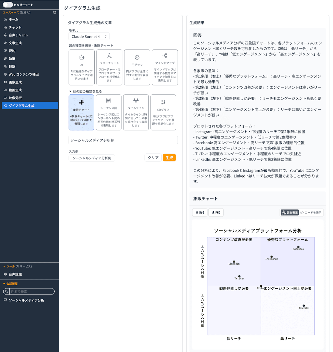Image resolution: width=333 pixels, height=352 pixels.
Task: Click the 翻訳 translate icon
Action: (x=5, y=66)
